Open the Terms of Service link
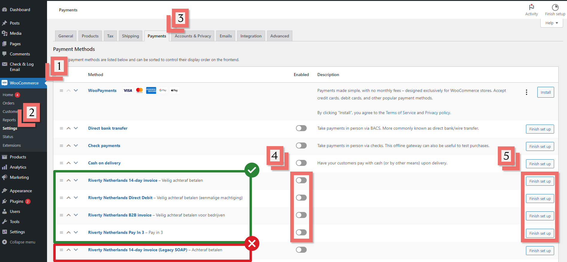Image resolution: width=567 pixels, height=262 pixels. click(x=400, y=113)
